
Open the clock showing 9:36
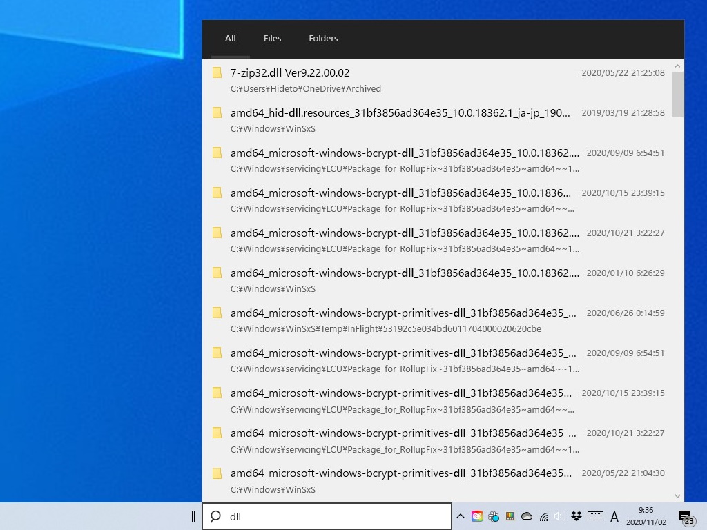[646, 516]
